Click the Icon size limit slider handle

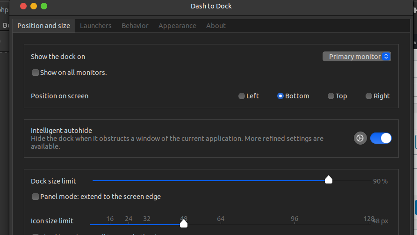click(x=184, y=223)
